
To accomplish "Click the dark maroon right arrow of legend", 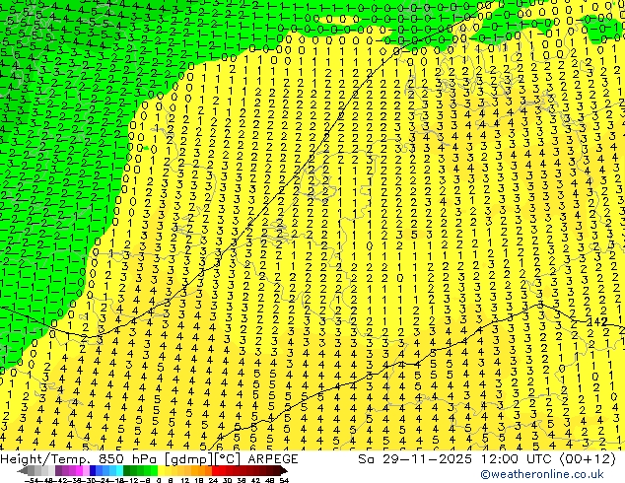I will (284, 471).
